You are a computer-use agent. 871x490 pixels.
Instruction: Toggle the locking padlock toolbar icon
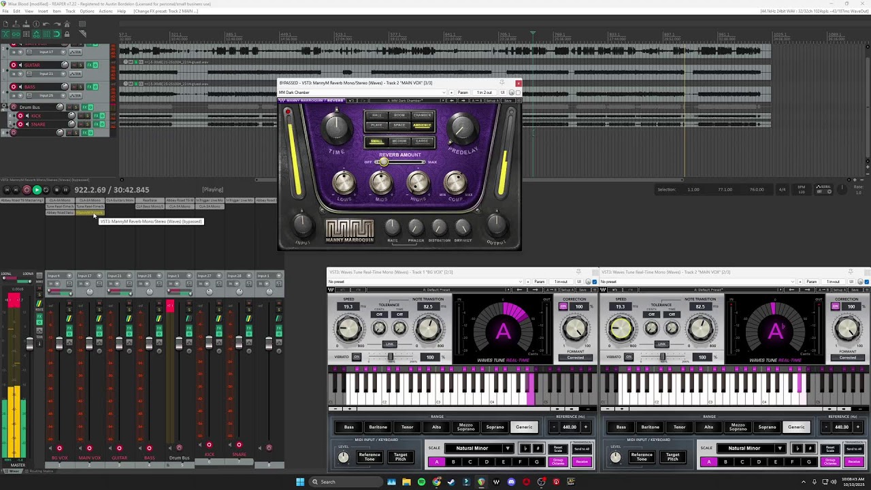pyautogui.click(x=67, y=34)
